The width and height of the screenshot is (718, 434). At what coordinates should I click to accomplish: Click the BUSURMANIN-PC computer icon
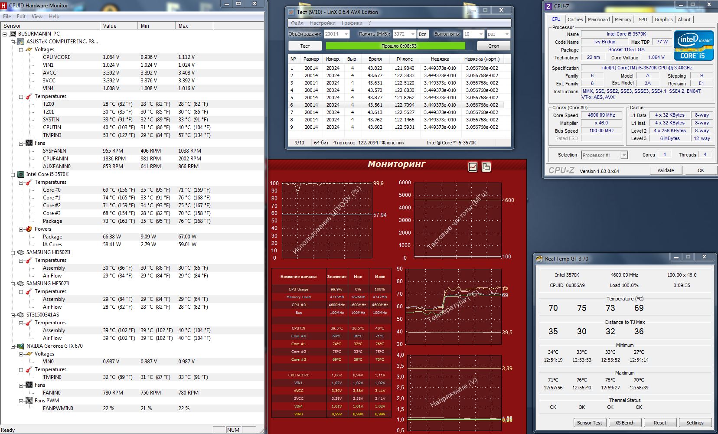[x=13, y=34]
